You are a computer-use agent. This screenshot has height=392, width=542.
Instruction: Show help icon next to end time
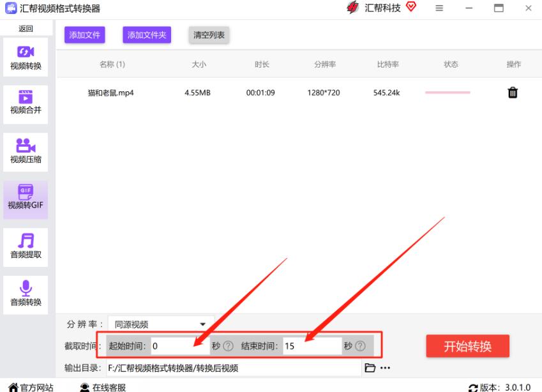click(x=360, y=346)
